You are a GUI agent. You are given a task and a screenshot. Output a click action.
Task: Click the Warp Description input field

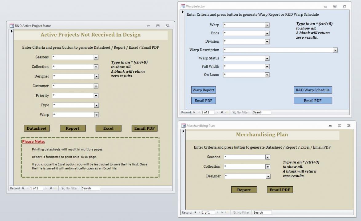click(x=278, y=50)
